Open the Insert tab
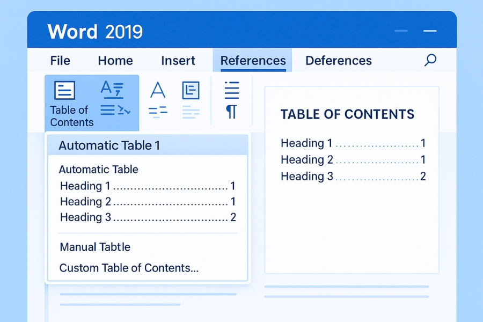The height and width of the screenshot is (322, 483). (x=178, y=61)
